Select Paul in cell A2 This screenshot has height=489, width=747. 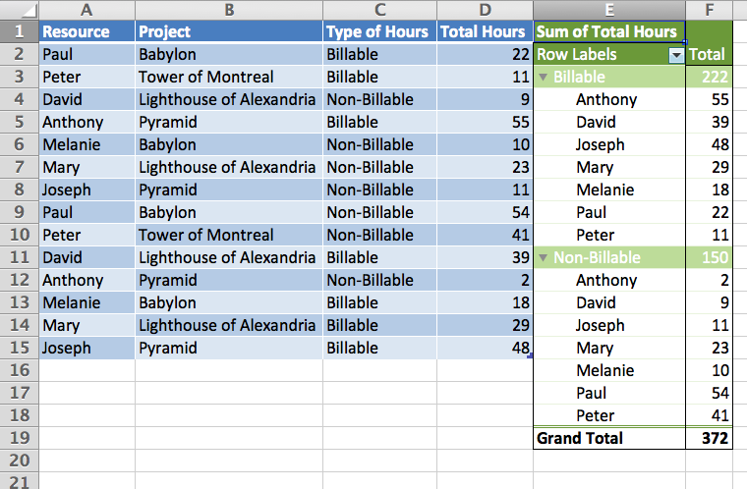click(x=86, y=54)
